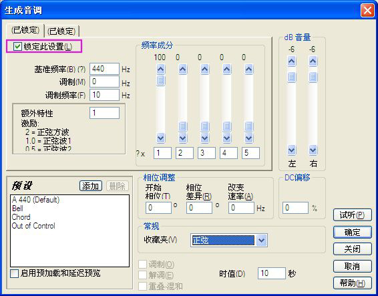This screenshot has height=296, width=378.
Task: Click multiplier field showing 1
Action: 162,153
